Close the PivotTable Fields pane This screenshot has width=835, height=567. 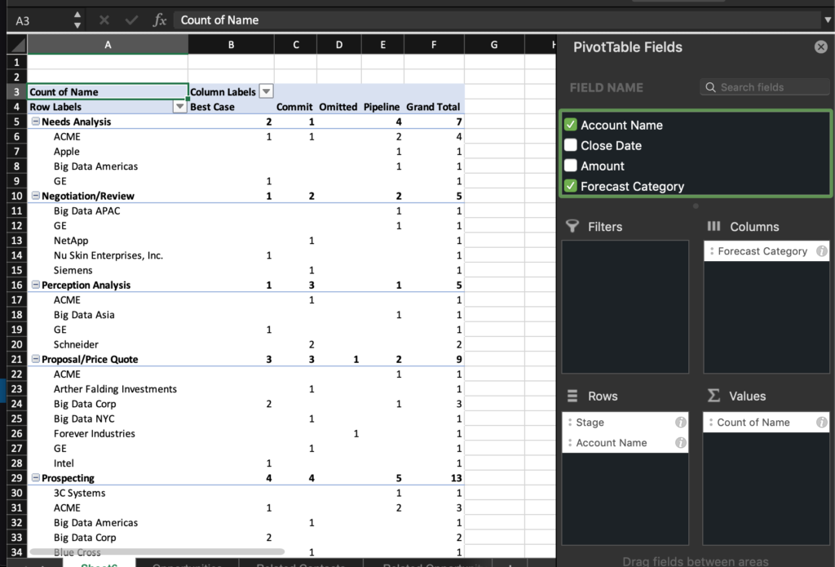[820, 47]
